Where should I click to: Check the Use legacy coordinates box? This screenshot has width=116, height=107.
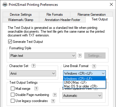pyautogui.click(x=13, y=101)
